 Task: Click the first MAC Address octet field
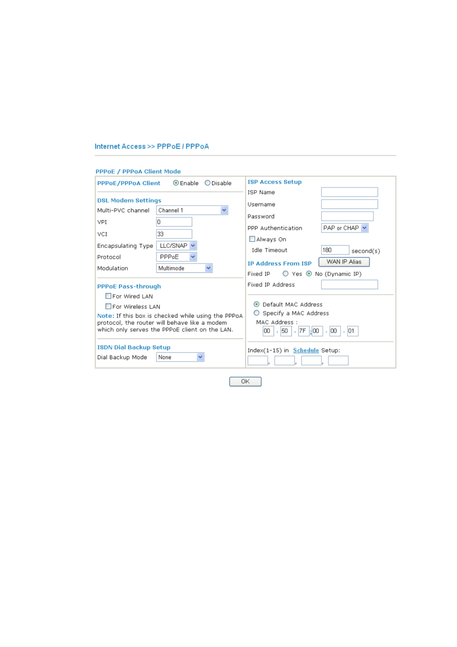point(268,331)
